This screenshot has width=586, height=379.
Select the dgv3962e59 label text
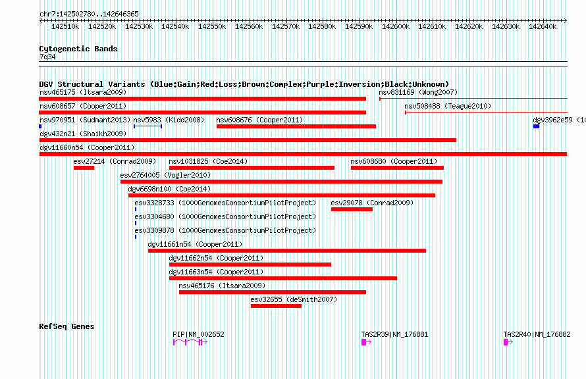(559, 120)
